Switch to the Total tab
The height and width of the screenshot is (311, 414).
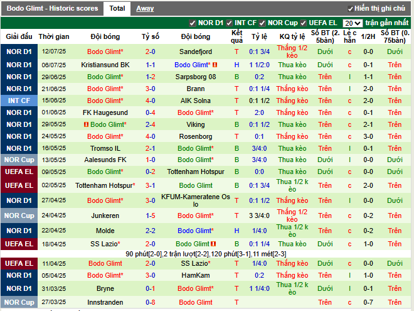117,8
